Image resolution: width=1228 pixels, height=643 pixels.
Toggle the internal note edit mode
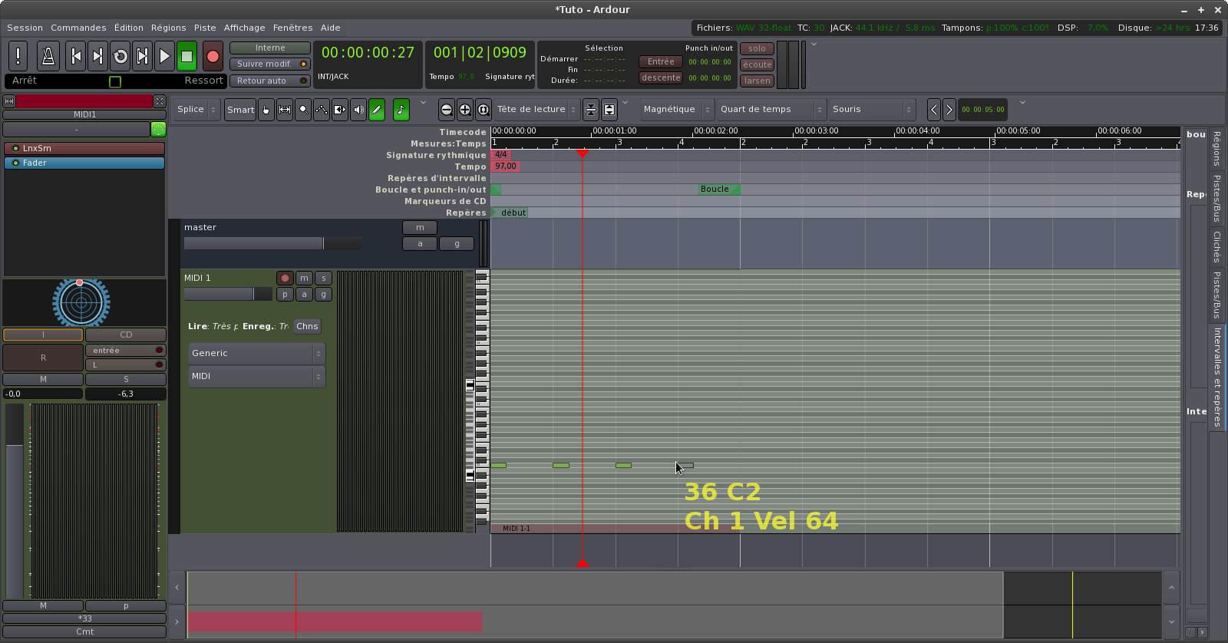[x=401, y=110]
